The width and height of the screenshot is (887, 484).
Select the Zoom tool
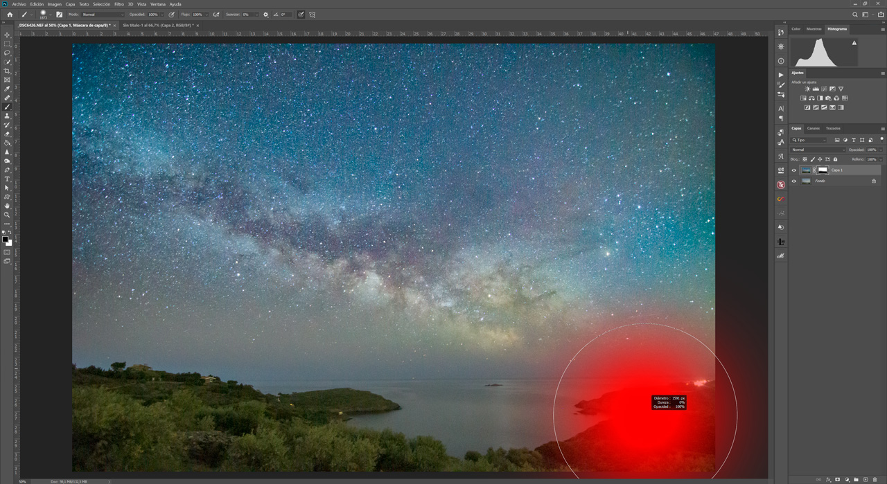point(5,215)
